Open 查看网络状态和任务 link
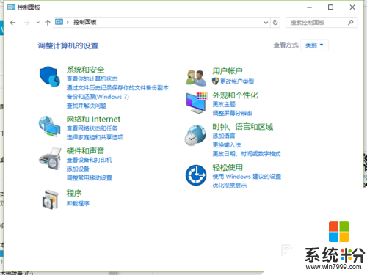367x275 pixels. 92,128
